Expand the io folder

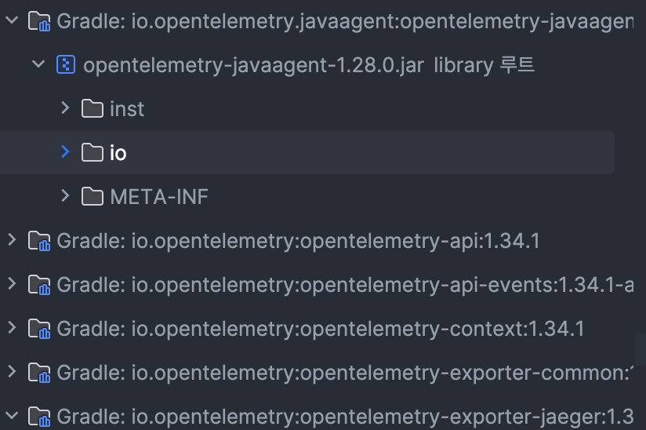[x=66, y=152]
